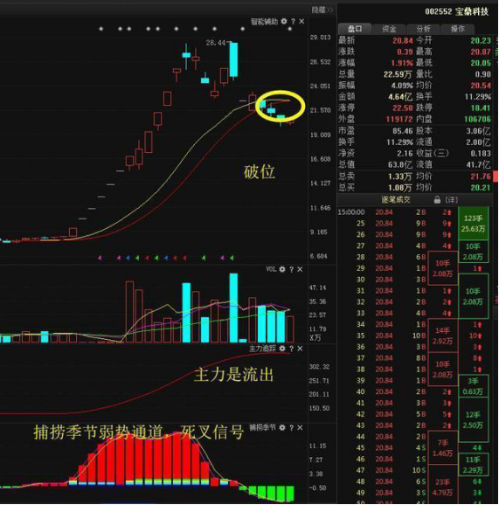Click the 总卖 value 1.33万
The image size is (499, 505).
400,176
